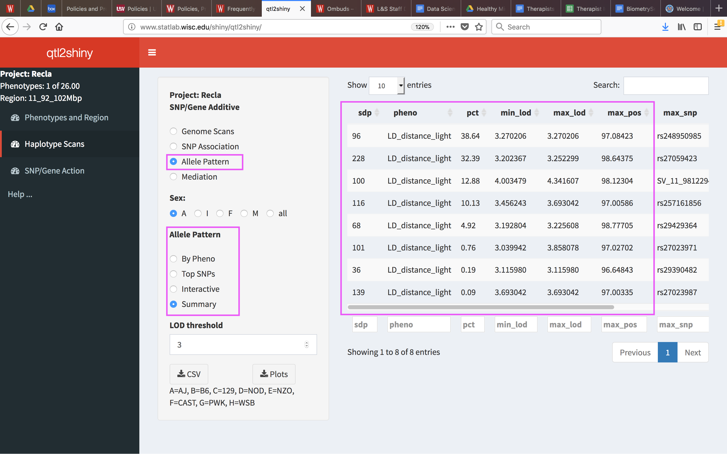Sort table by max_pos column
Screen dimensions: 727x454
tap(625, 113)
